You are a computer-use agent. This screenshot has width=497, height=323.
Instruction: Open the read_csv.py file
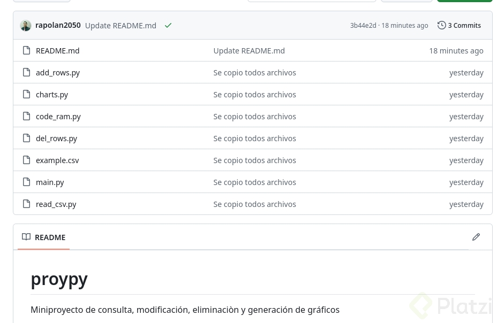tap(56, 204)
